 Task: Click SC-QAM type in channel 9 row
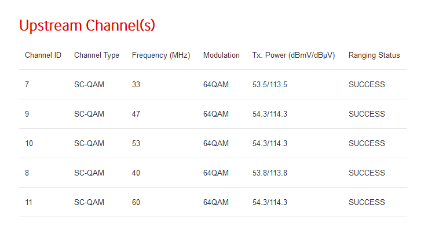89,114
